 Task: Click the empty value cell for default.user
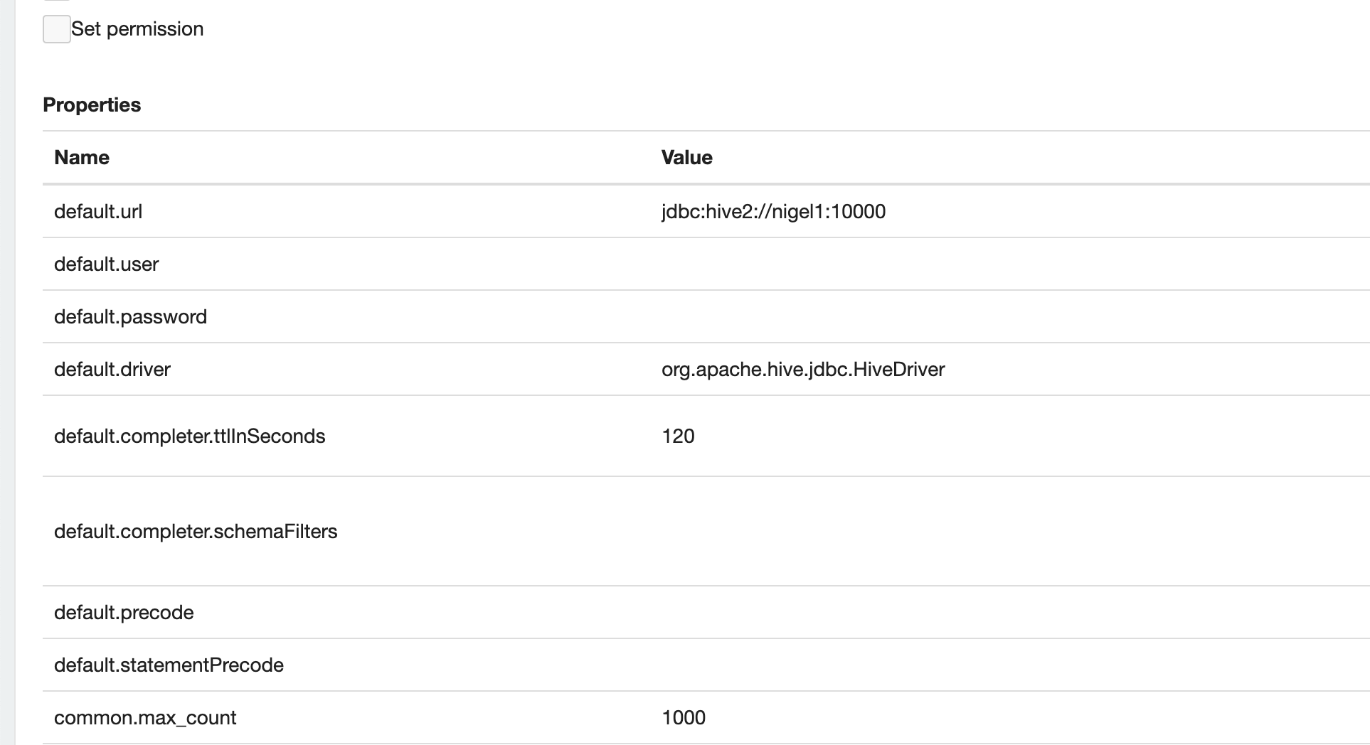point(1010,264)
